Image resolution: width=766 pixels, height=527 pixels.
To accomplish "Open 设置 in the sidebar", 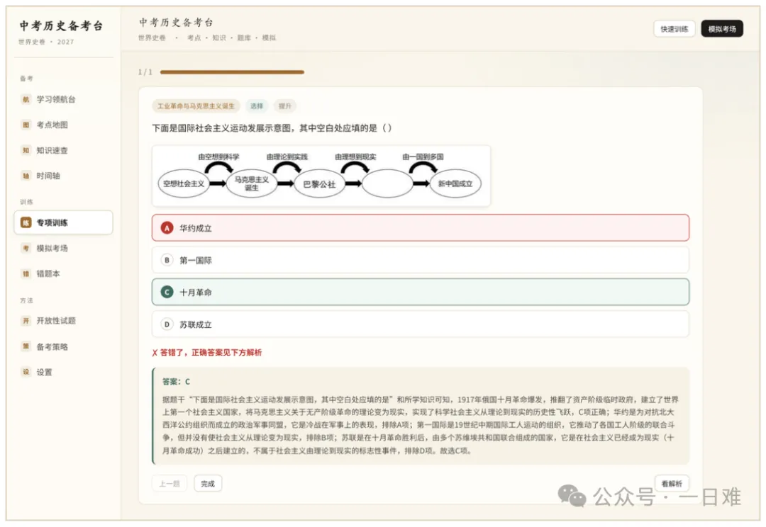I will pos(64,372).
